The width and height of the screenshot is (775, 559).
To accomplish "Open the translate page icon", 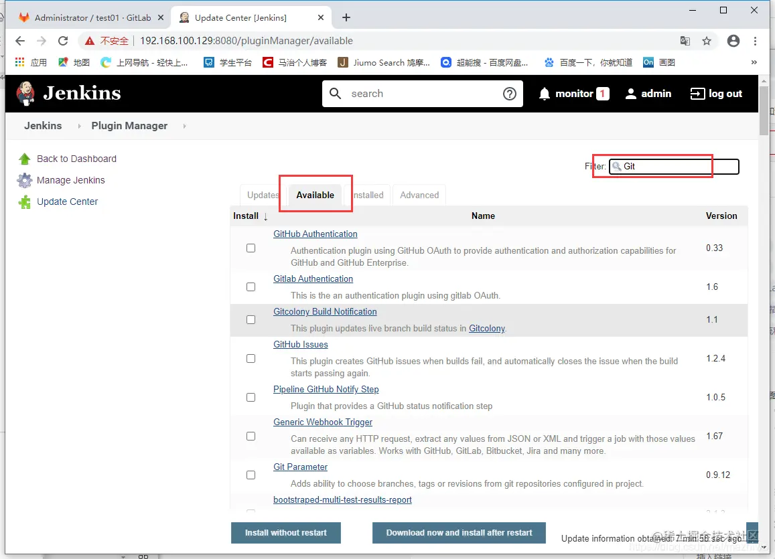I will (685, 41).
